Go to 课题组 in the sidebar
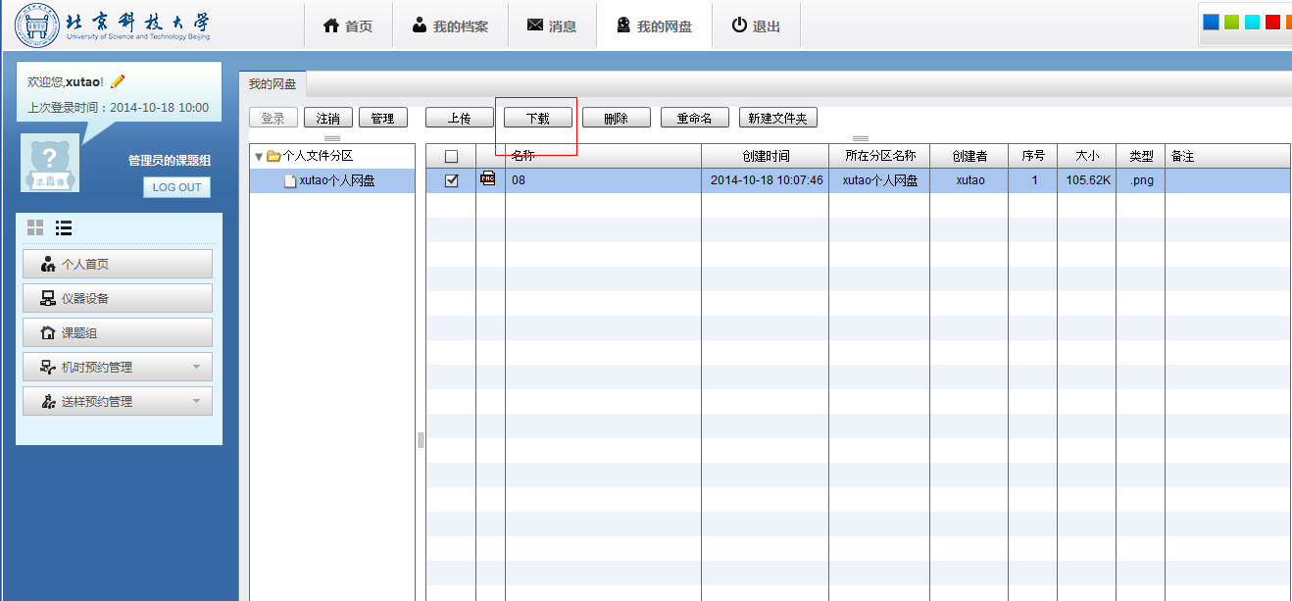Screen dimensions: 1292x601 (x=117, y=332)
